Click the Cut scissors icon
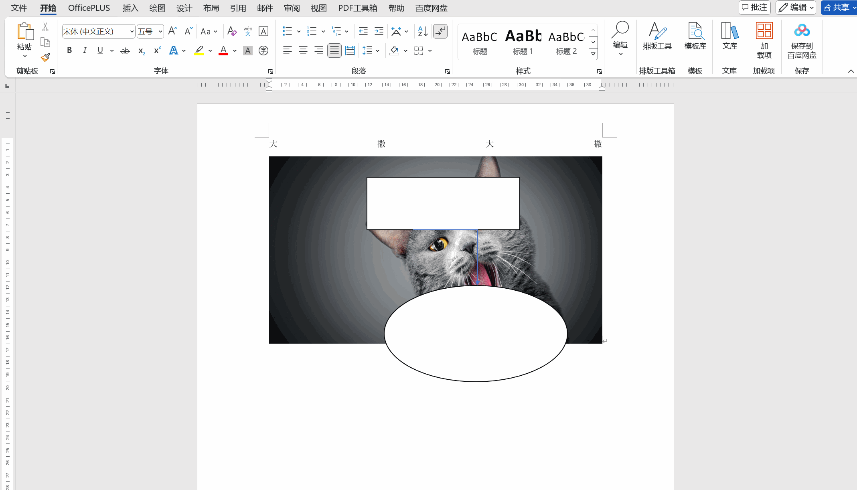Image resolution: width=857 pixels, height=490 pixels. [x=45, y=27]
